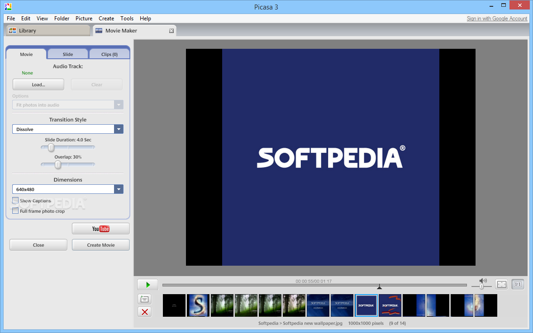Load an audio track
Viewport: 533px width, 333px height.
pos(38,84)
